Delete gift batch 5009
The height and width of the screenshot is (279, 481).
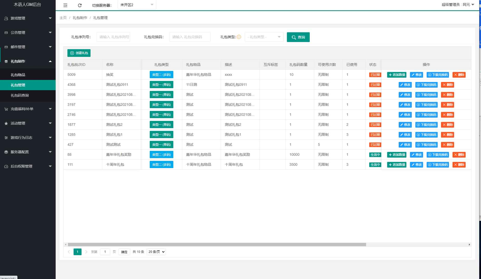tap(459, 75)
